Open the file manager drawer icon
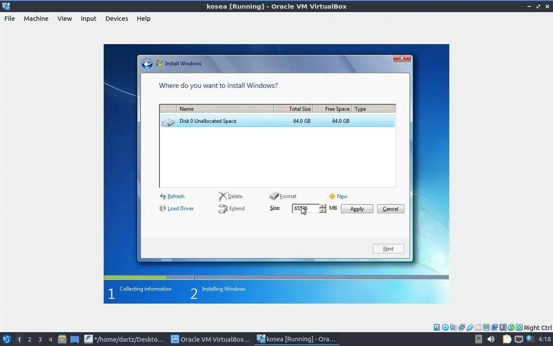 [x=62, y=339]
